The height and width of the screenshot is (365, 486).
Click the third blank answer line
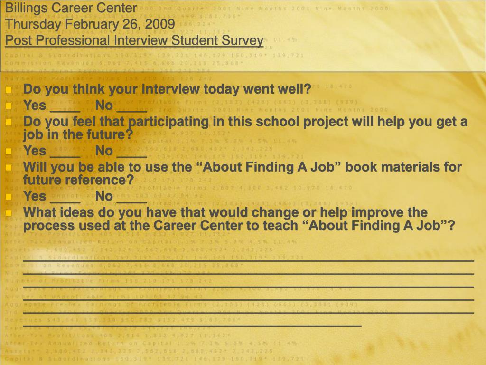[248, 287]
